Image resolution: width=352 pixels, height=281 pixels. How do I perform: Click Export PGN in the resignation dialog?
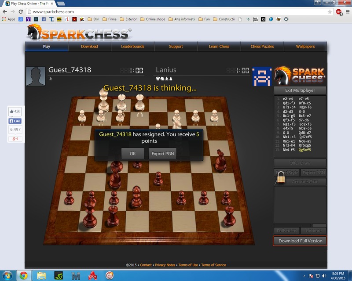point(162,154)
